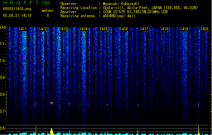Image resolution: width=212 pixels, height=135 pixels.
Task: Click the date stamp 05.08.31 14:10
Action: click(17, 16)
